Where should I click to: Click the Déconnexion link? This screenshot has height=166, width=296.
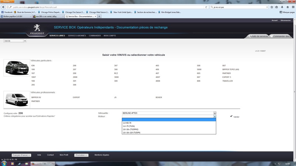(285, 20)
